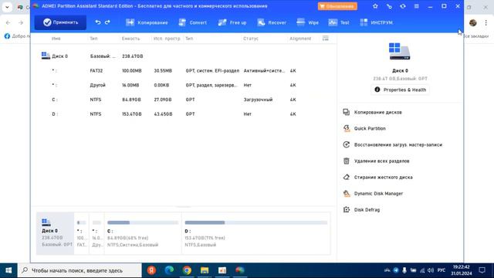Open Dynamic Disk Manager
Screen dimensions: 494x278
(x=378, y=194)
